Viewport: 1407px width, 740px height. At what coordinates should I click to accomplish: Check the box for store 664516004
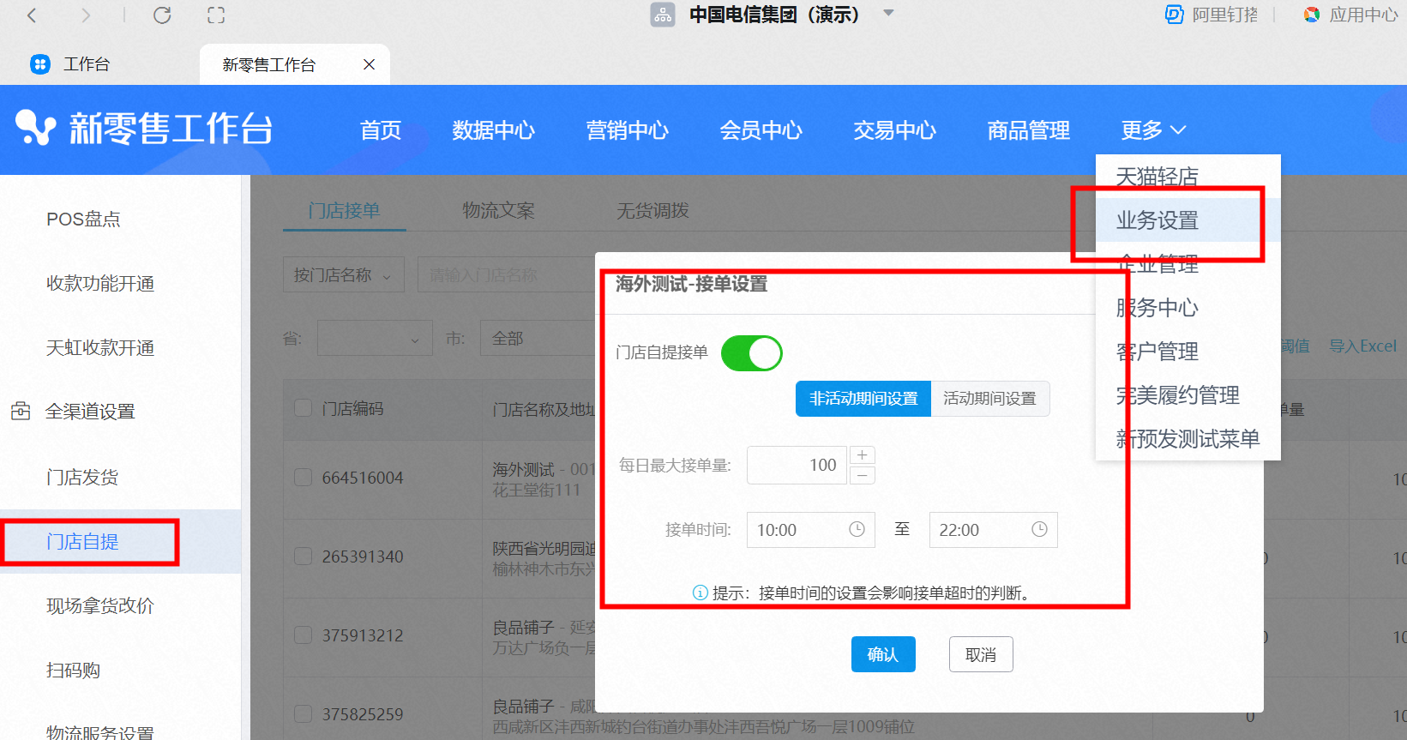click(304, 478)
